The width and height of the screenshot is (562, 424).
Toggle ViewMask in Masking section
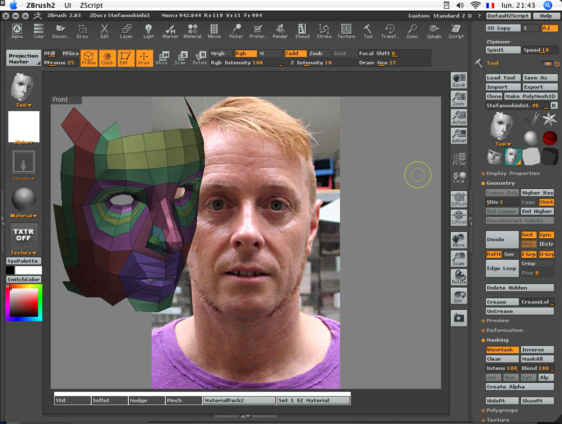coord(502,350)
